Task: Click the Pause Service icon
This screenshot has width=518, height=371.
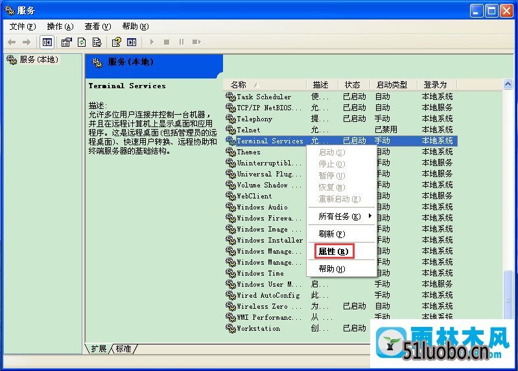Action: click(x=182, y=42)
